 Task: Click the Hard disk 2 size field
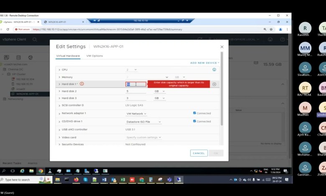[136, 91]
